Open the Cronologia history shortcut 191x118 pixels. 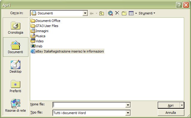(x=16, y=28)
